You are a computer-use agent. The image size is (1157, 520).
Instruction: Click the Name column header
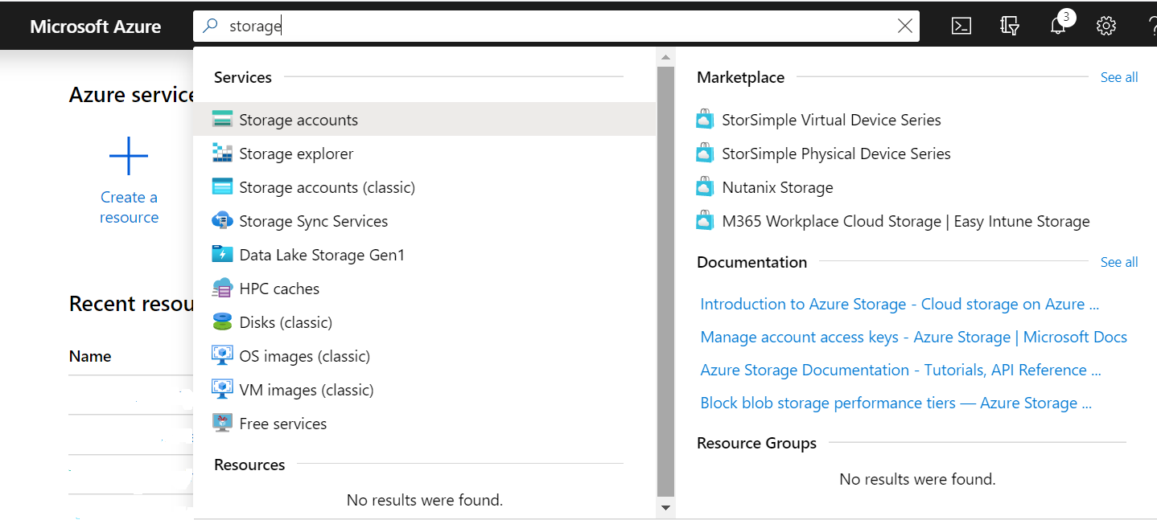click(x=90, y=356)
